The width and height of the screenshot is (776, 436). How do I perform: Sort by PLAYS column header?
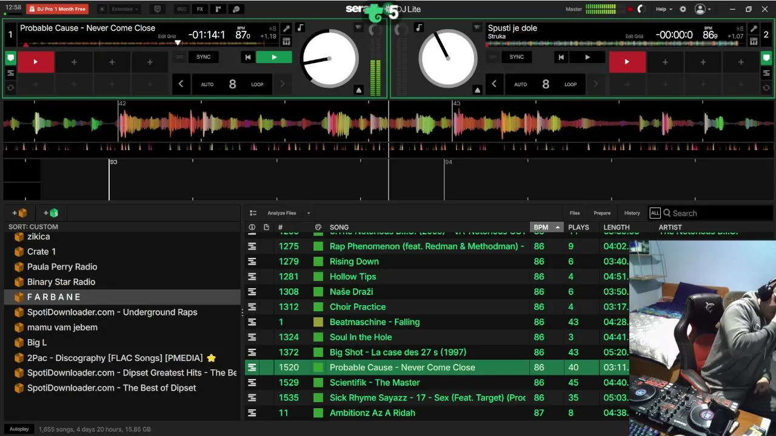tap(578, 227)
